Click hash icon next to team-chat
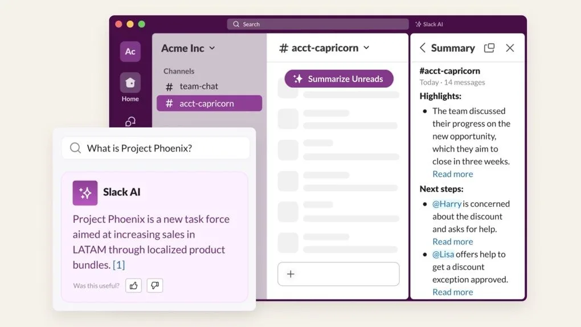 tap(169, 87)
